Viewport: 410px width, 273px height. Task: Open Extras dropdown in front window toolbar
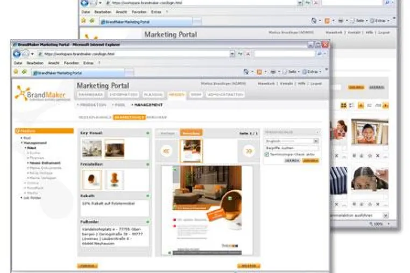tap(320, 72)
